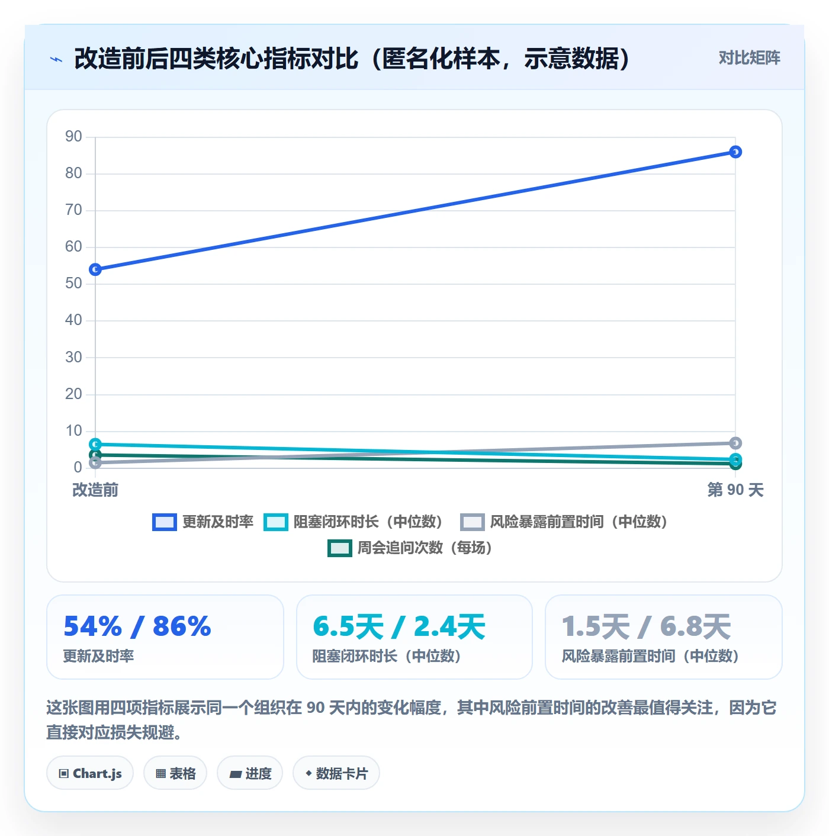Click the y-axis tick label 50

[x=73, y=284]
